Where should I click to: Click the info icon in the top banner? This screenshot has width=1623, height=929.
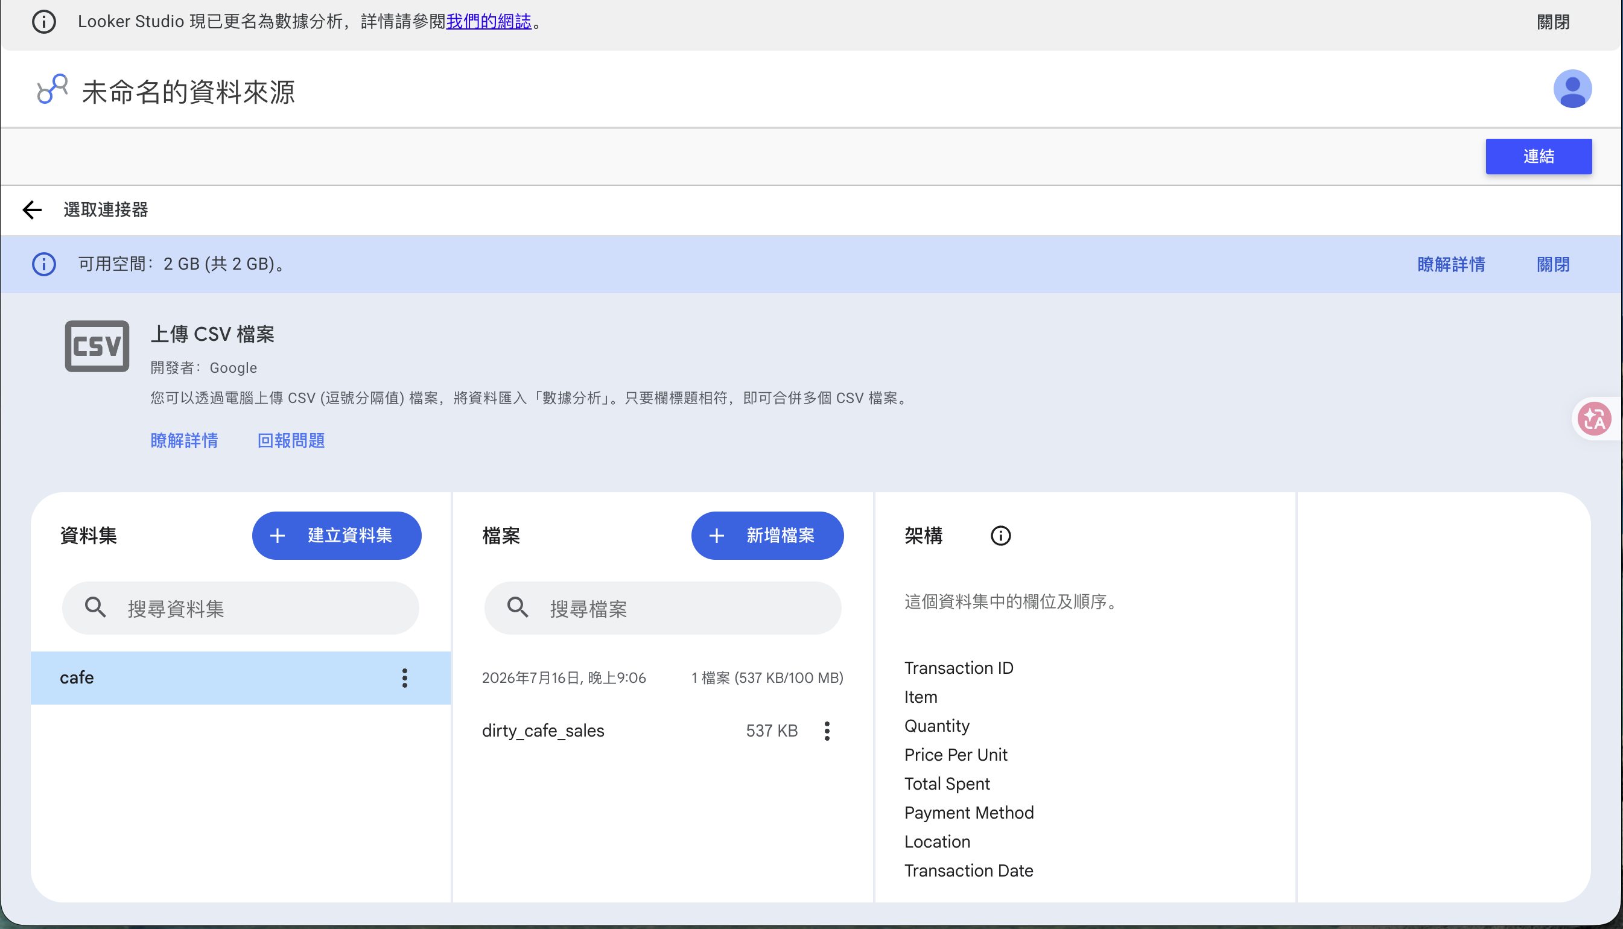click(x=43, y=22)
